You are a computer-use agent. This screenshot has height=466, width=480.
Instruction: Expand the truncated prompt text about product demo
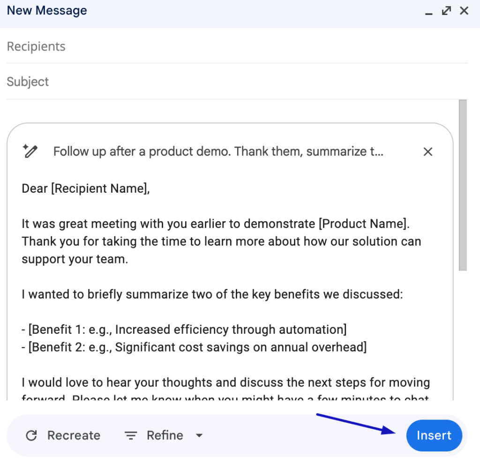(x=218, y=151)
